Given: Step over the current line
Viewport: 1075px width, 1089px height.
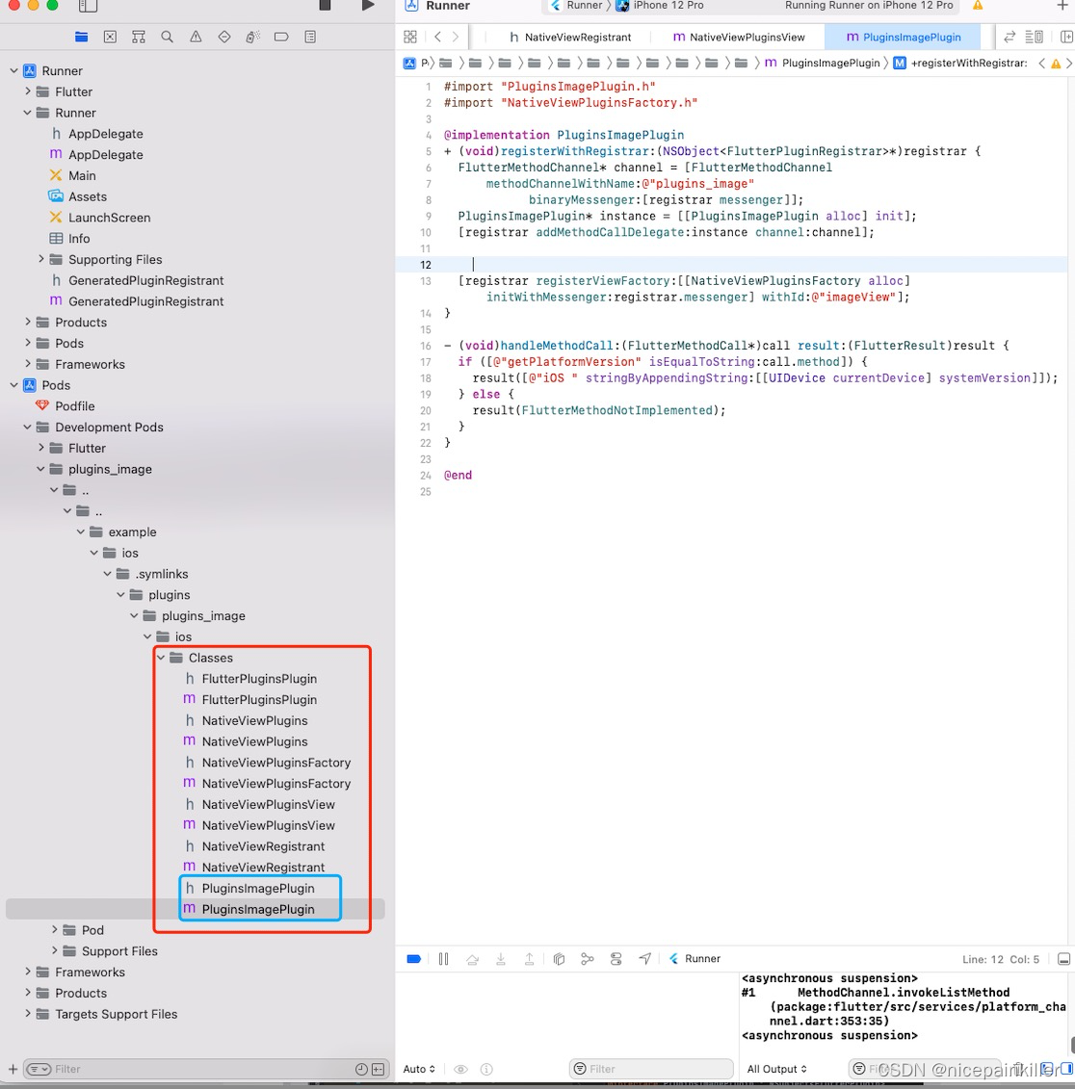Looking at the screenshot, I should [472, 958].
